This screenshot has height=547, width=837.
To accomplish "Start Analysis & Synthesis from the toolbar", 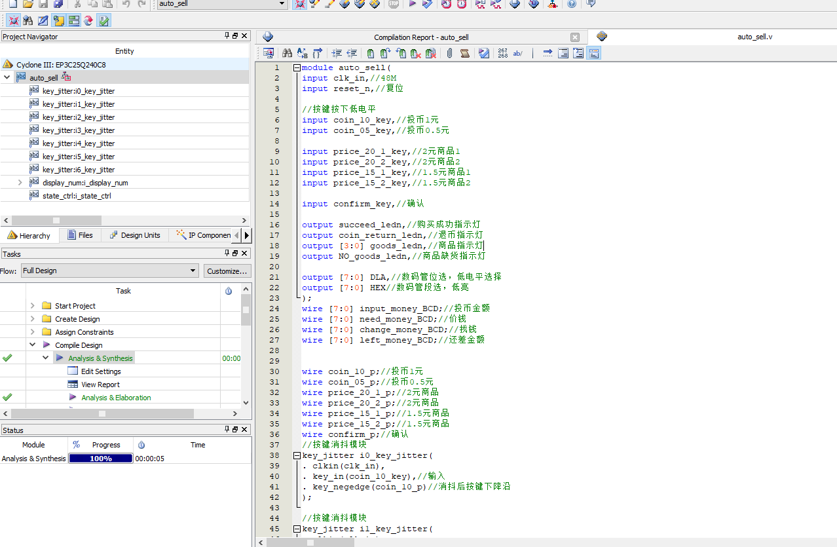I will pyautogui.click(x=427, y=4).
